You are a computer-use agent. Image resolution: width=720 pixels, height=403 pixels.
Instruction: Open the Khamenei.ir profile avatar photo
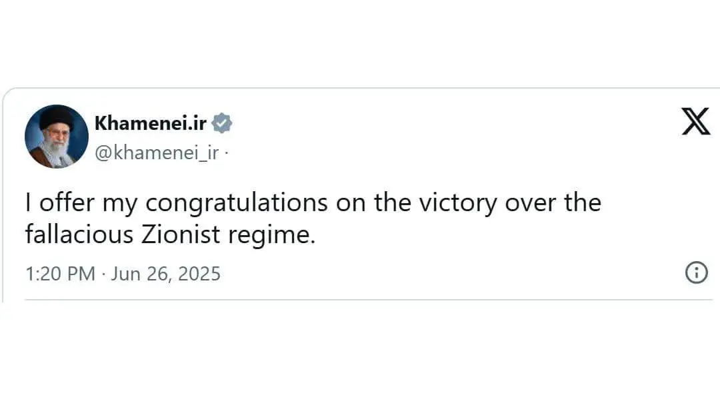pos(57,137)
